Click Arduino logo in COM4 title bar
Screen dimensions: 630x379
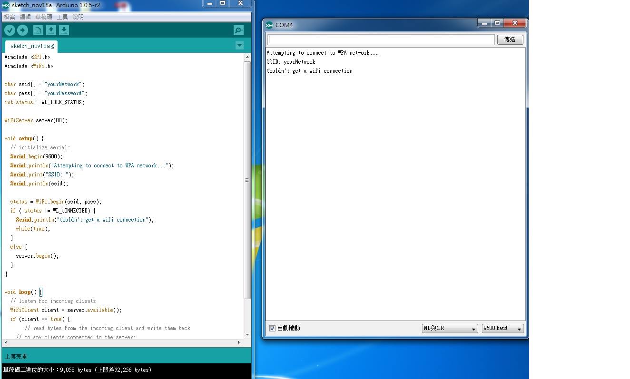pos(269,25)
